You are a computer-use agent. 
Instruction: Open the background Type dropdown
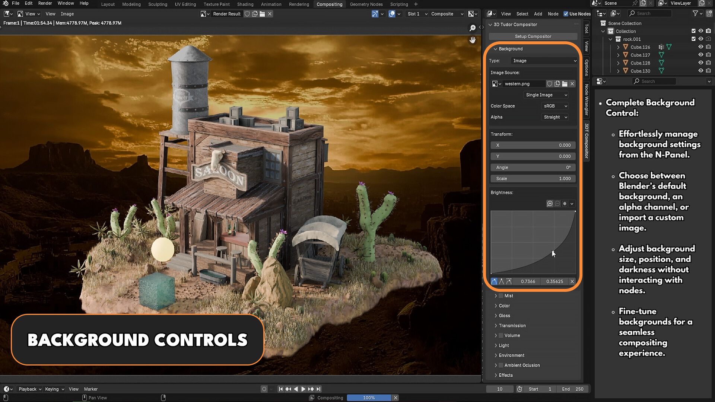544,61
